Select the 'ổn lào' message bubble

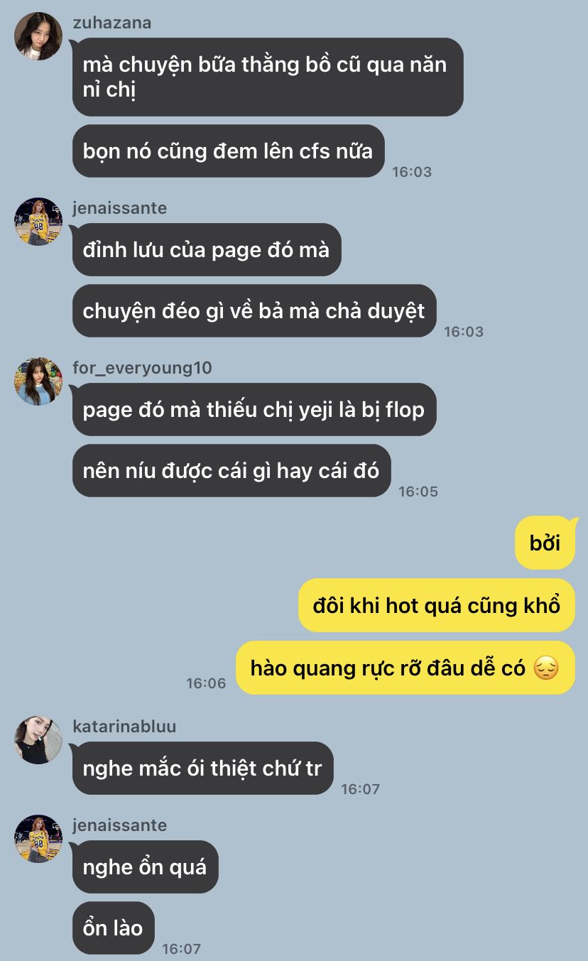[113, 928]
